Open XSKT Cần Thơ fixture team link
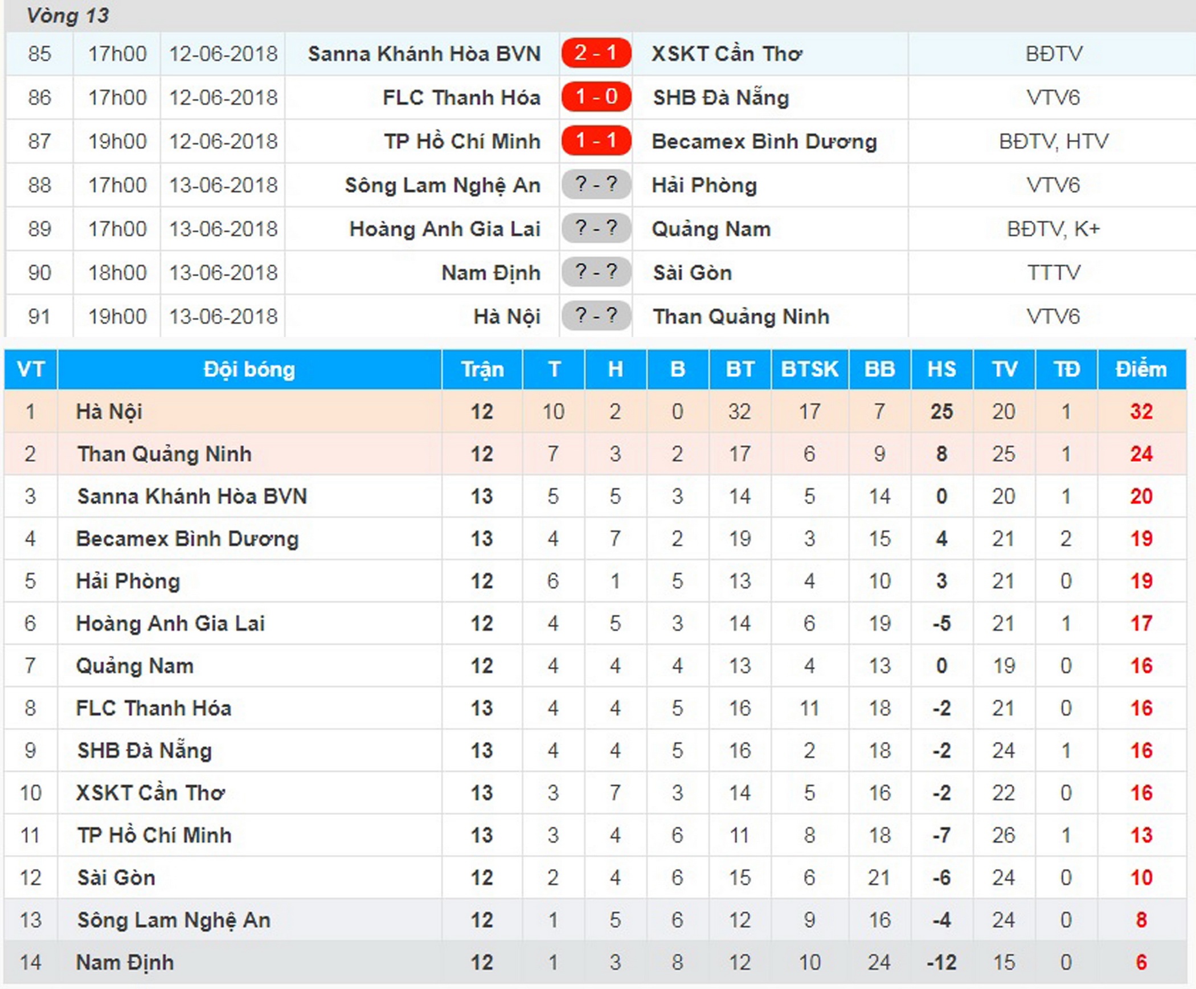This screenshot has width=1196, height=989. [x=727, y=54]
